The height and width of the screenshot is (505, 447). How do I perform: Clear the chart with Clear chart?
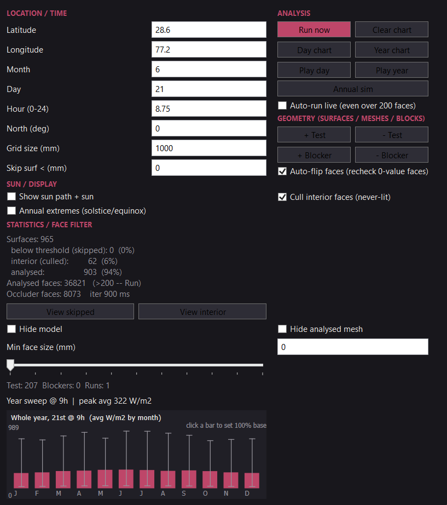392,30
